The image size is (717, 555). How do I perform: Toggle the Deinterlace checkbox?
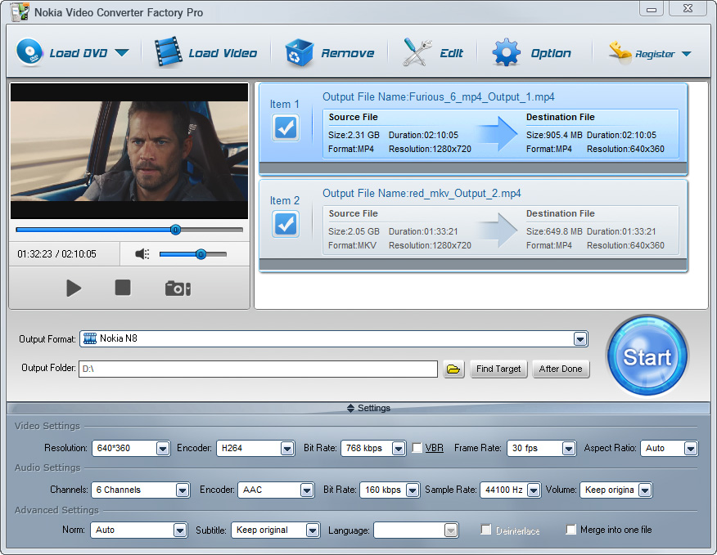[486, 530]
